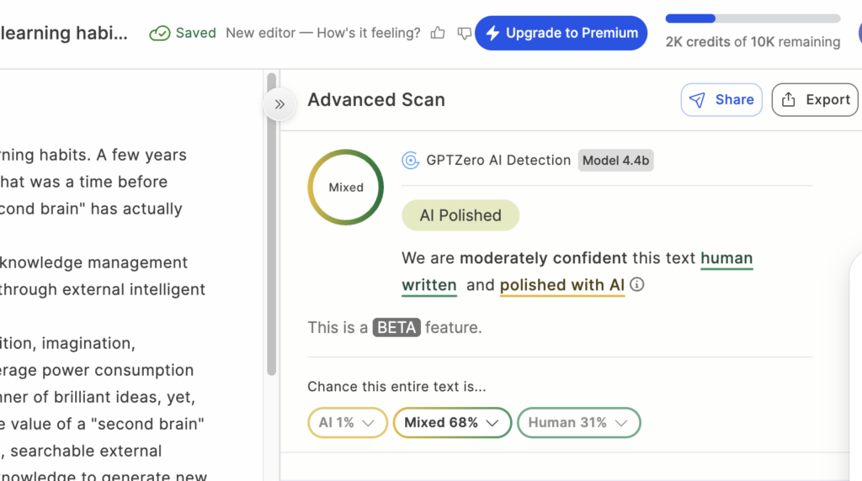Click the human written underlined link
Image resolution: width=862 pixels, height=481 pixels.
tap(726, 258)
